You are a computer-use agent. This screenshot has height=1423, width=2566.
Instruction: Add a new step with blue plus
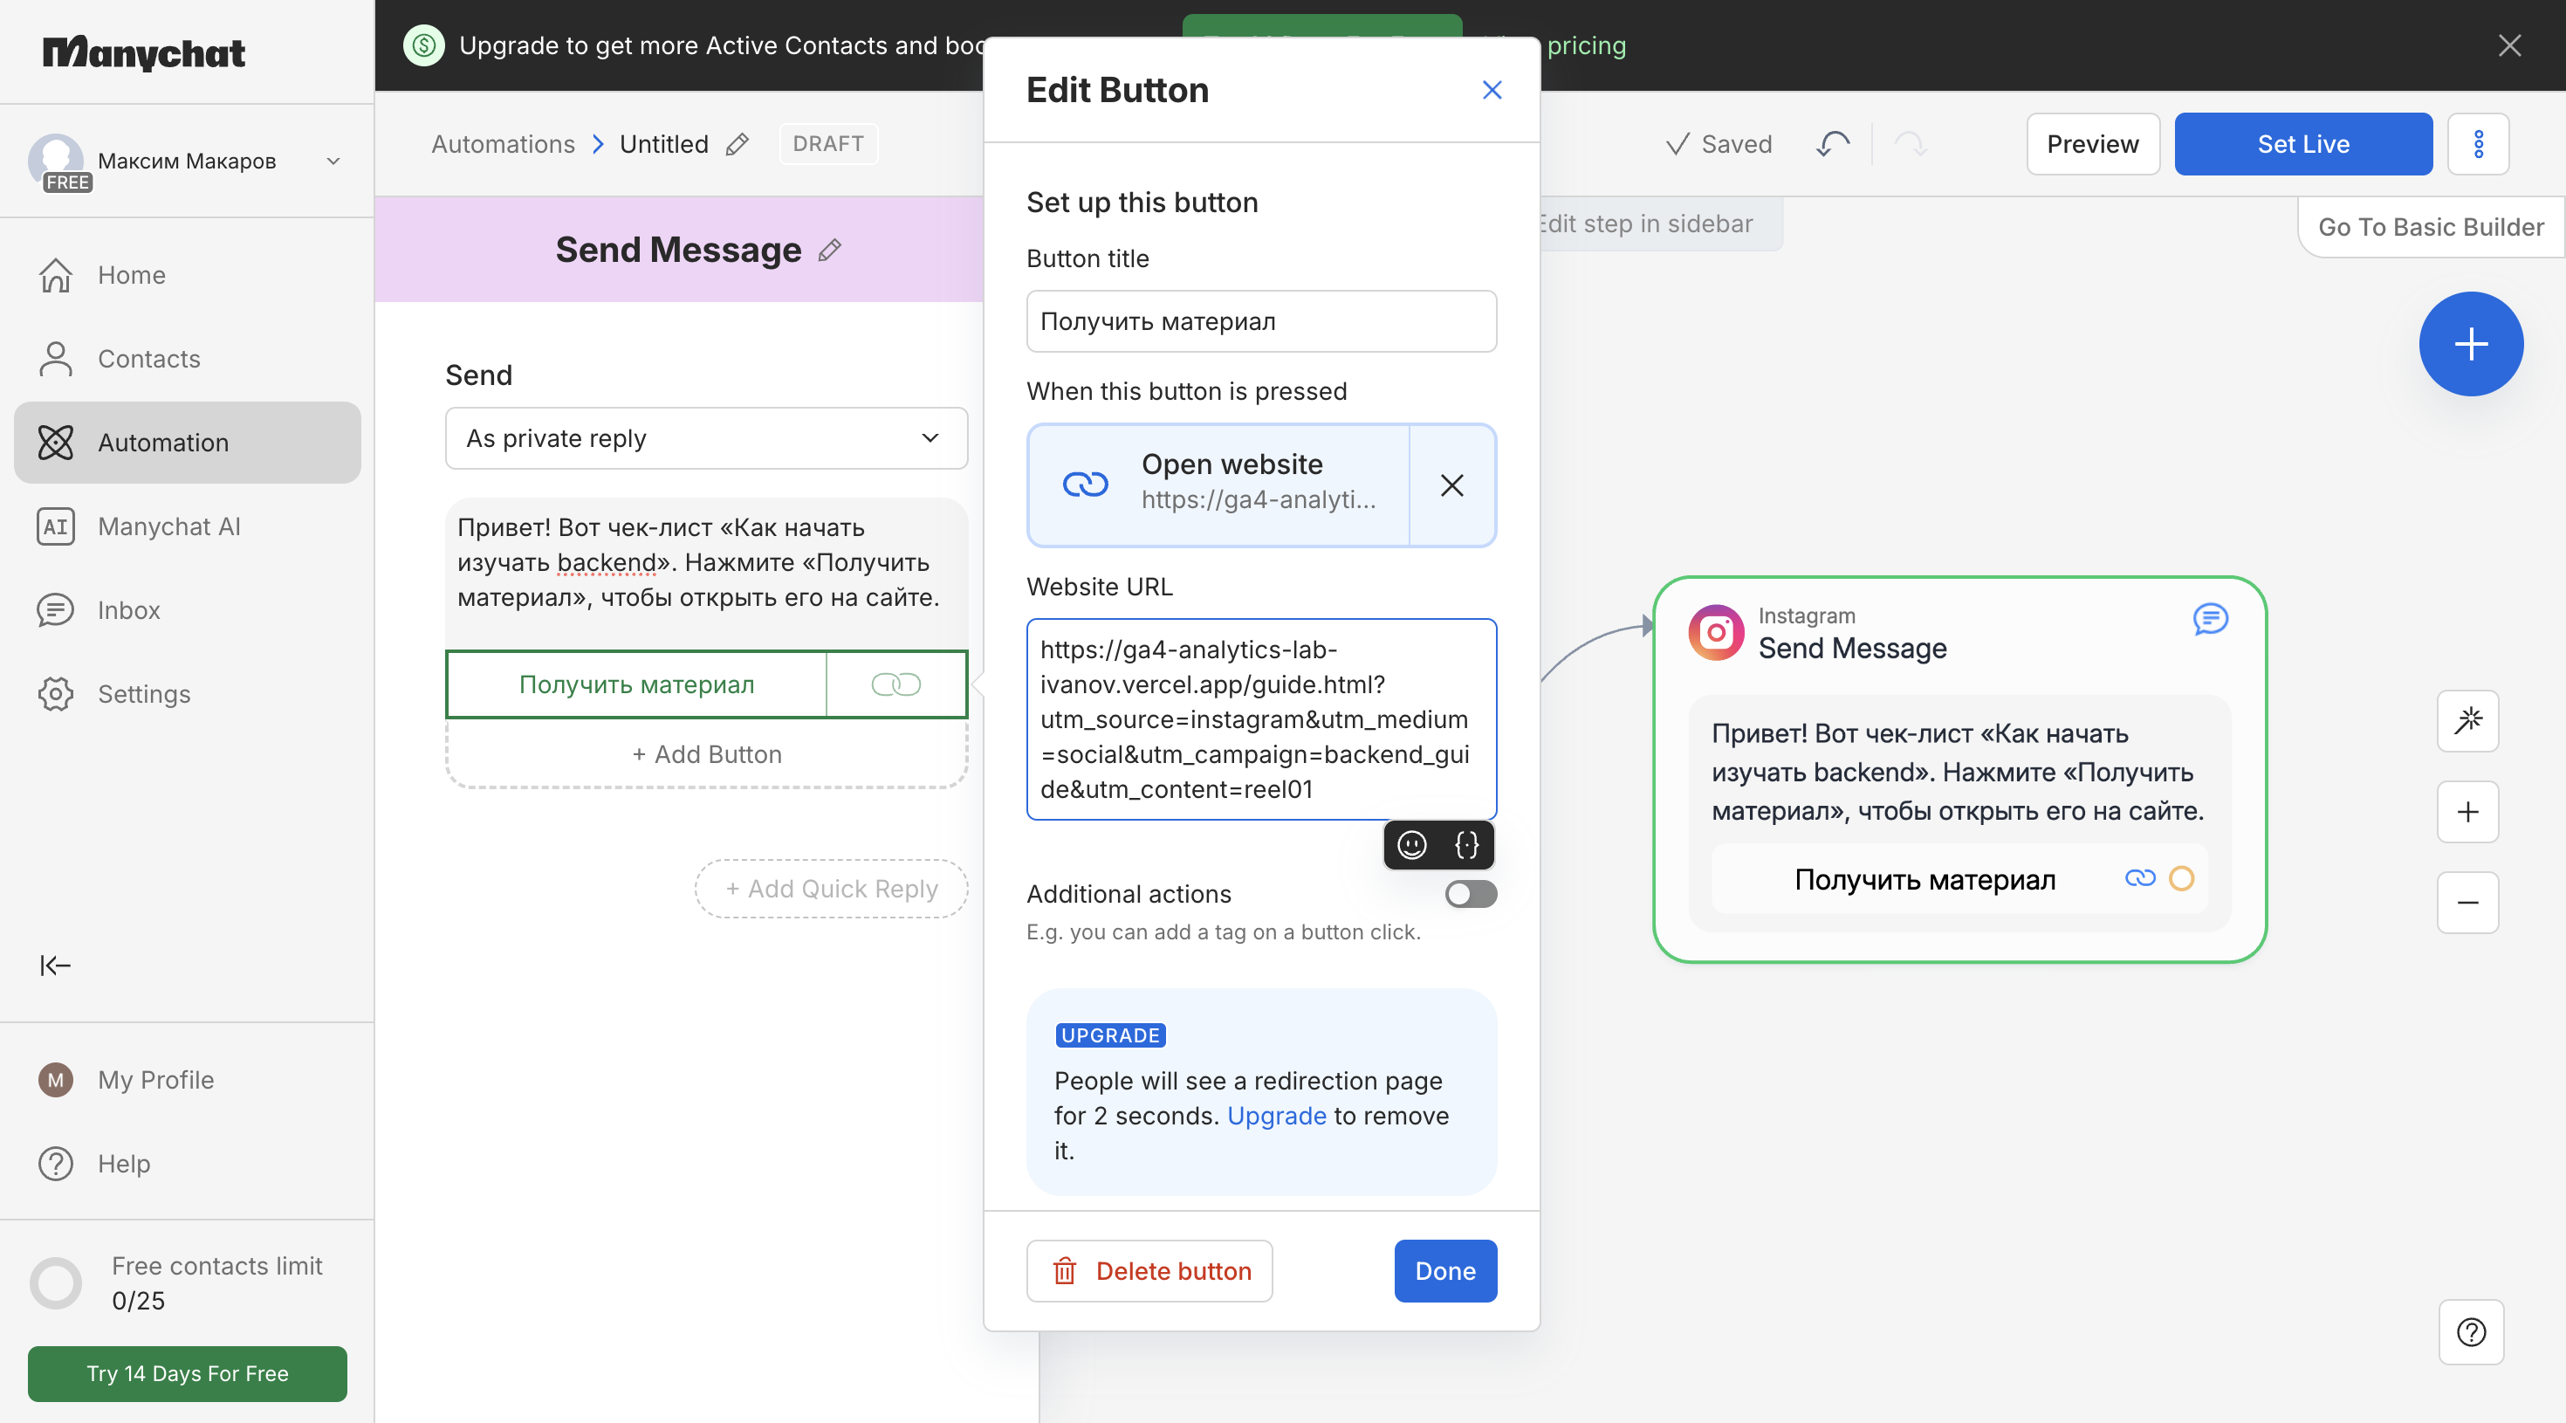[x=2470, y=344]
